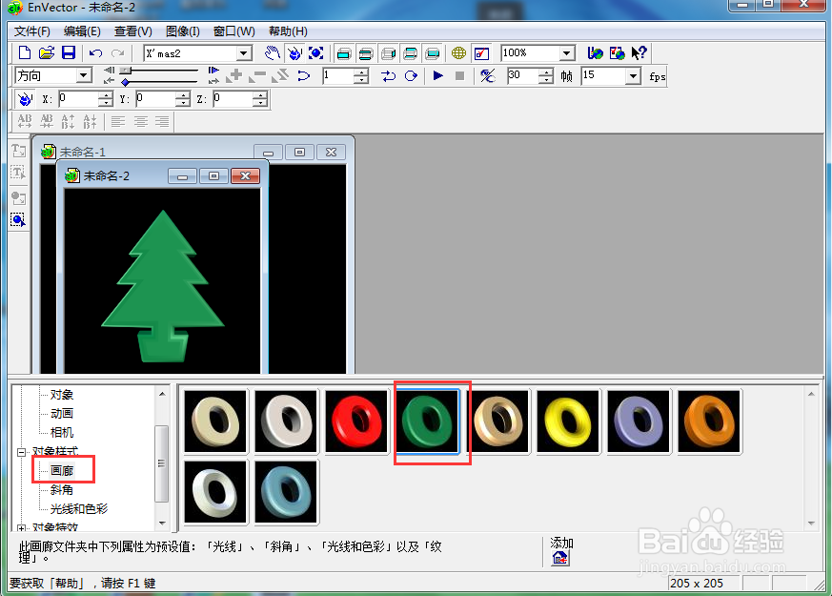Click the loop mode circle icon
832x596 pixels.
[x=411, y=76]
